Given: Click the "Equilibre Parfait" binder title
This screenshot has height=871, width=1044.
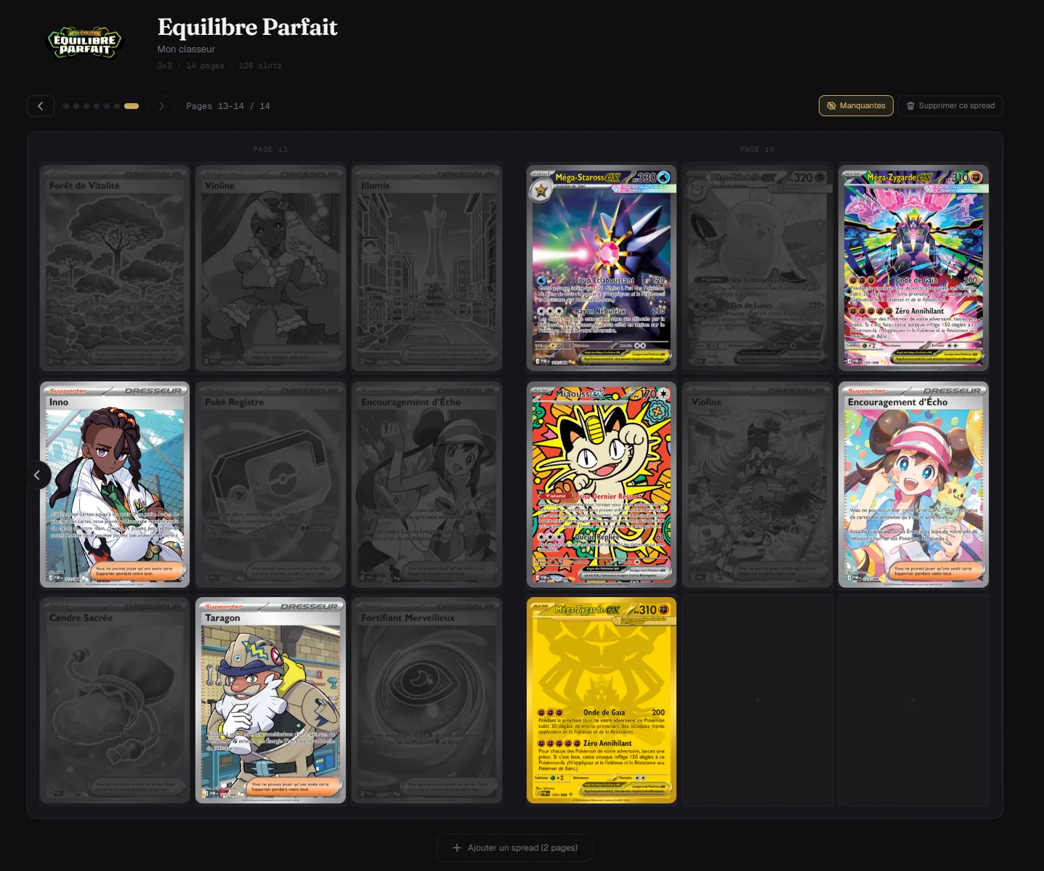Looking at the screenshot, I should pos(248,27).
